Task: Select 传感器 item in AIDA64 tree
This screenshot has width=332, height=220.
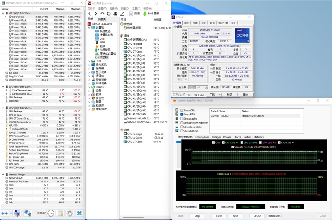Action: pyautogui.click(x=103, y=57)
